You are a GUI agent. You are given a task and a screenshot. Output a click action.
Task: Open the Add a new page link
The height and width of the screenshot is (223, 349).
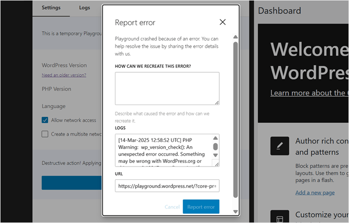click(315, 193)
